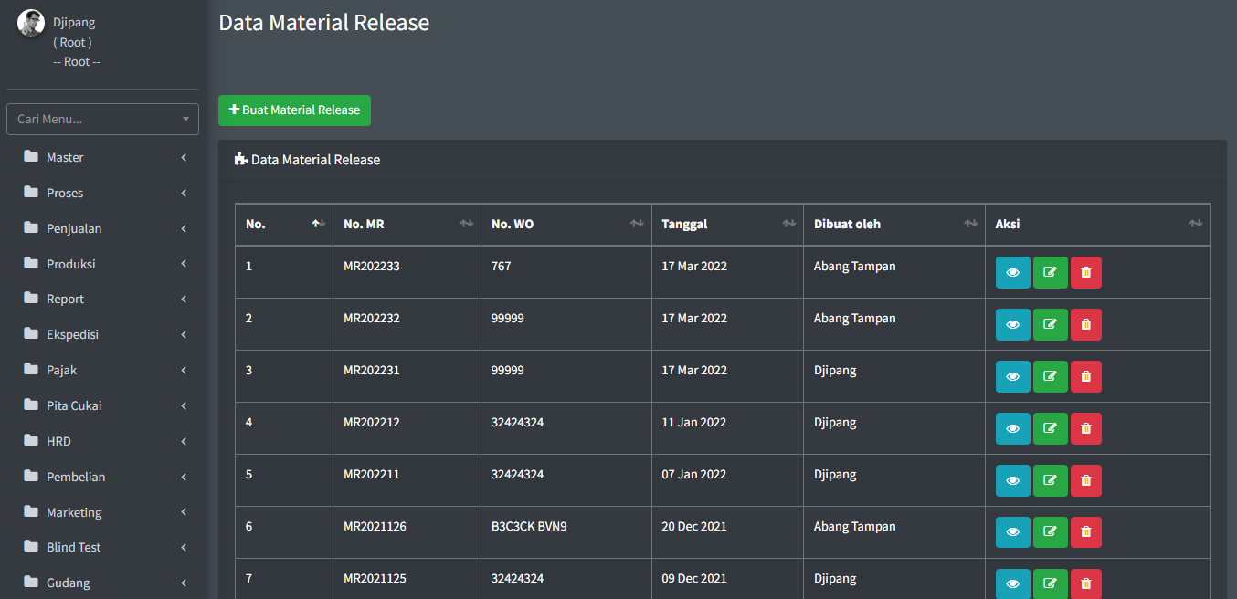Click the user avatar picture for Djipang
This screenshot has height=599, width=1237.
pyautogui.click(x=31, y=23)
